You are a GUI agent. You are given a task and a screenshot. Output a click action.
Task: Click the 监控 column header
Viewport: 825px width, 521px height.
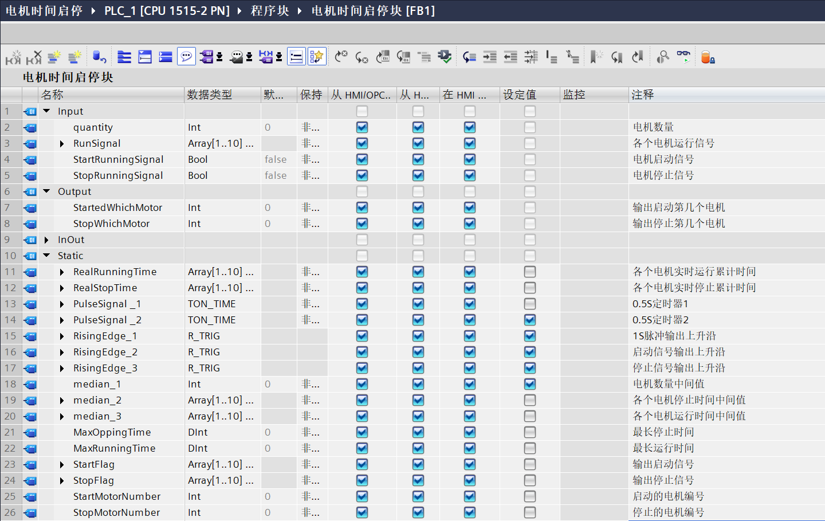[594, 95]
